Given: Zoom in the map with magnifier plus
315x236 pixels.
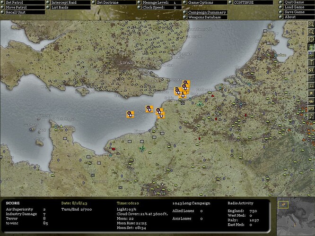Looking at the screenshot, I should tap(311, 25).
